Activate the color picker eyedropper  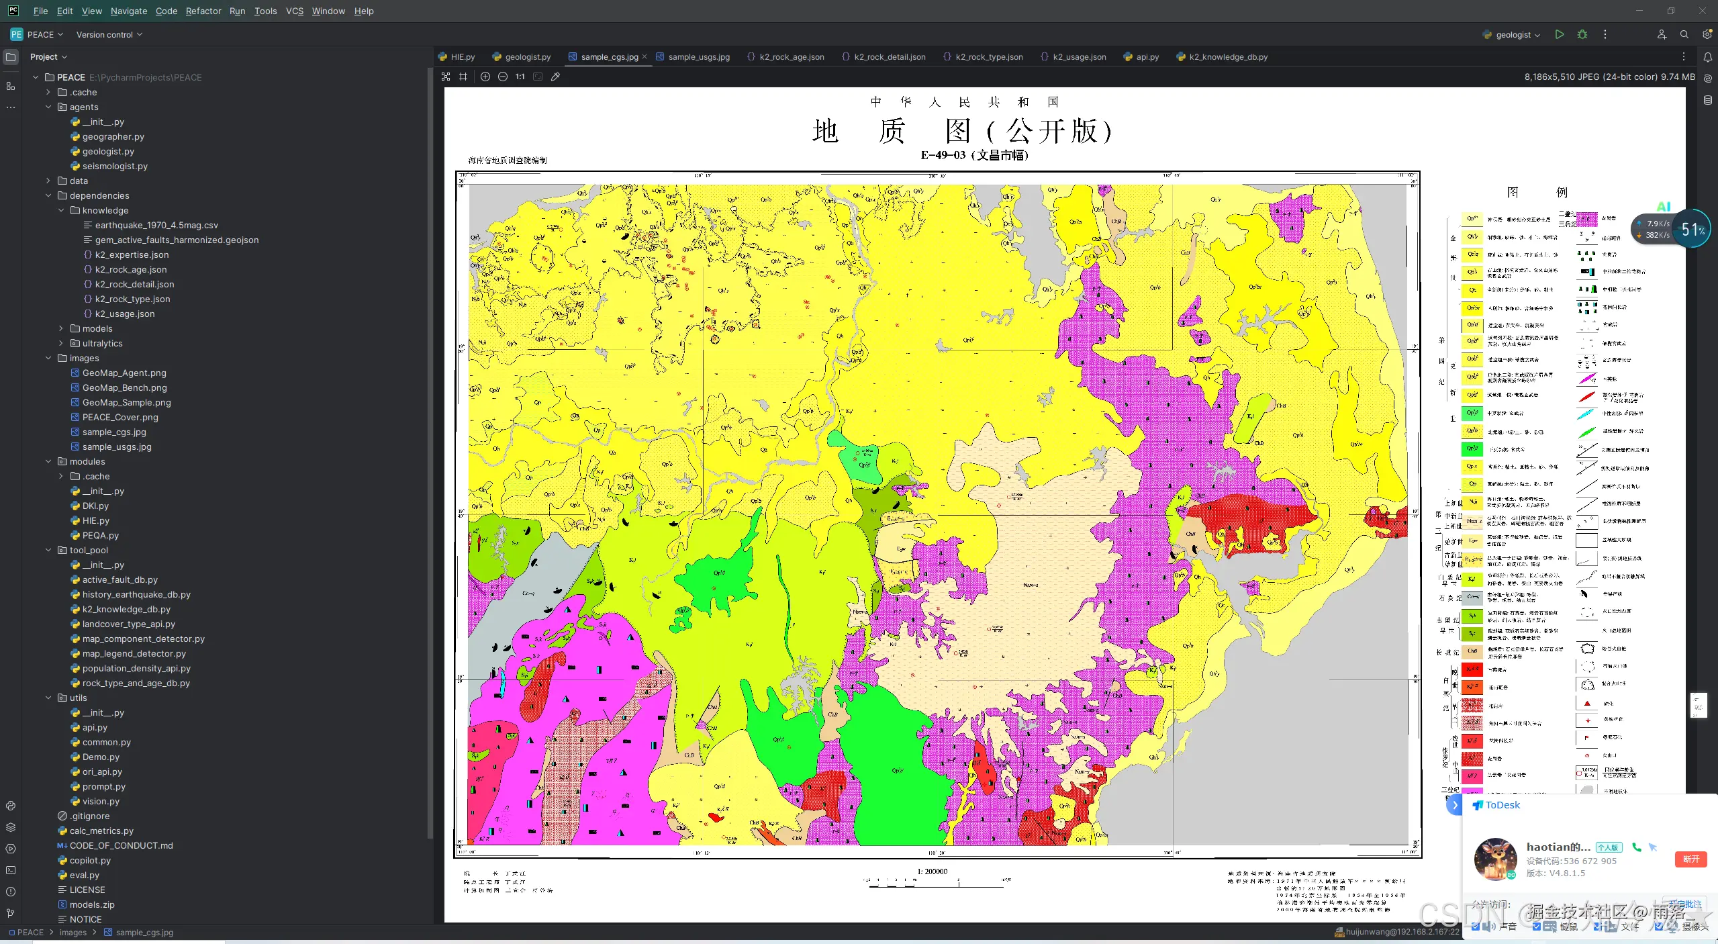(555, 77)
